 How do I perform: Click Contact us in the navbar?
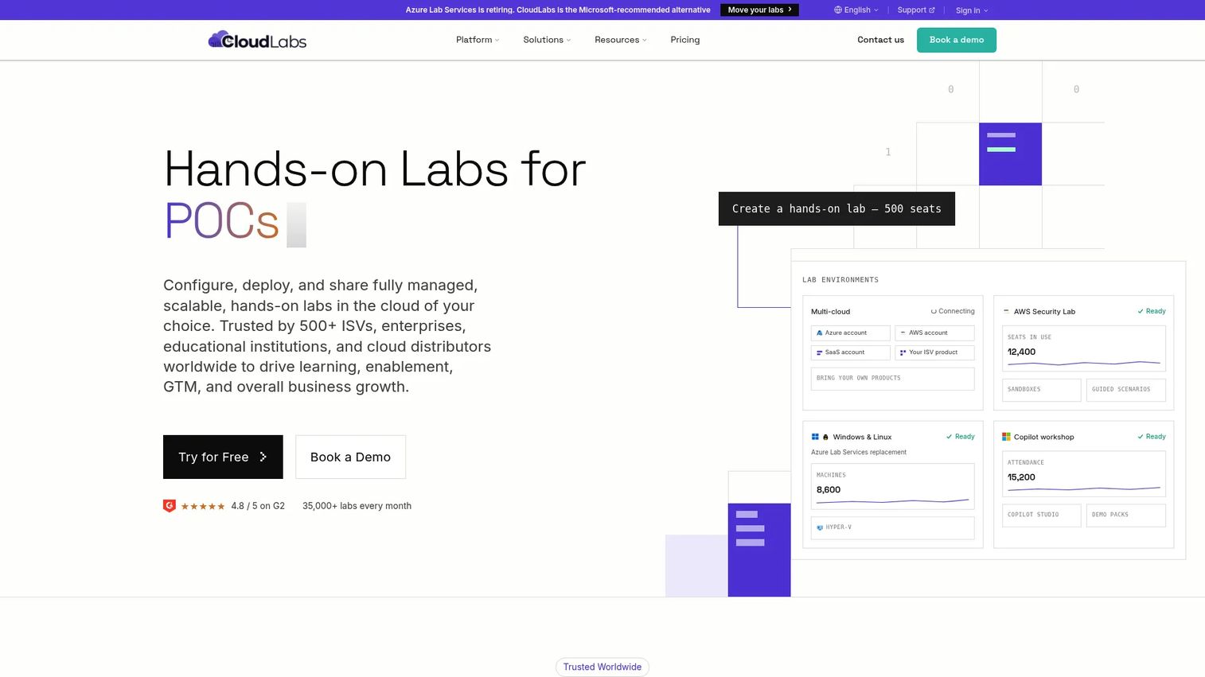880,40
